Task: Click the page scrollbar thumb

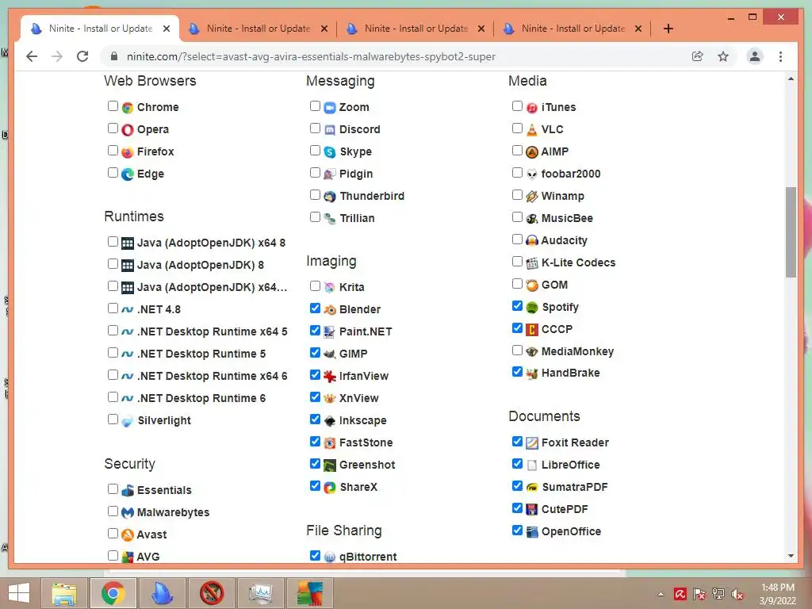Action: (791, 232)
